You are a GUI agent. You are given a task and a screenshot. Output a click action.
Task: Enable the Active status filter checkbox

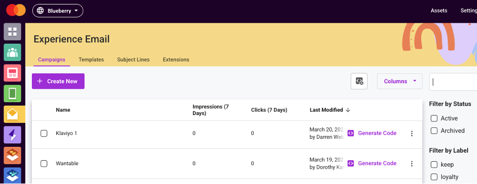tap(434, 118)
